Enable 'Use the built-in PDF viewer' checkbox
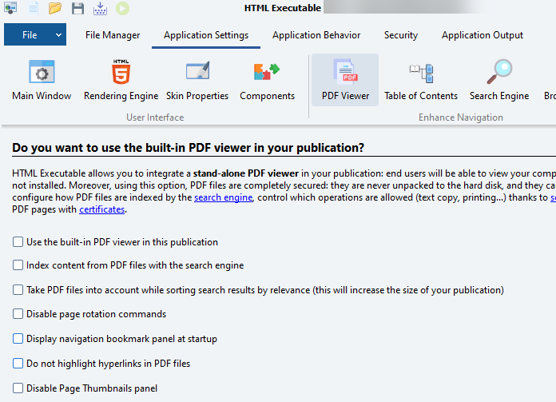Image resolution: width=556 pixels, height=402 pixels. click(18, 242)
